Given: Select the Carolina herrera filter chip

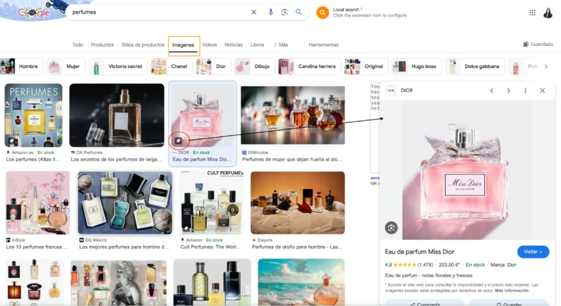Looking at the screenshot, I should coord(310,66).
